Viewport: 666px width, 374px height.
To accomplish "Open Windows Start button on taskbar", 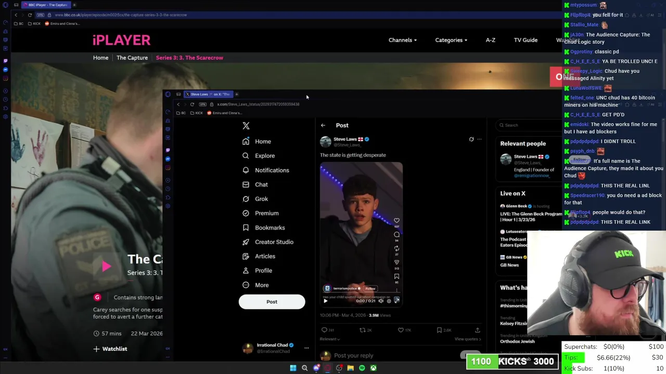I will 293,368.
